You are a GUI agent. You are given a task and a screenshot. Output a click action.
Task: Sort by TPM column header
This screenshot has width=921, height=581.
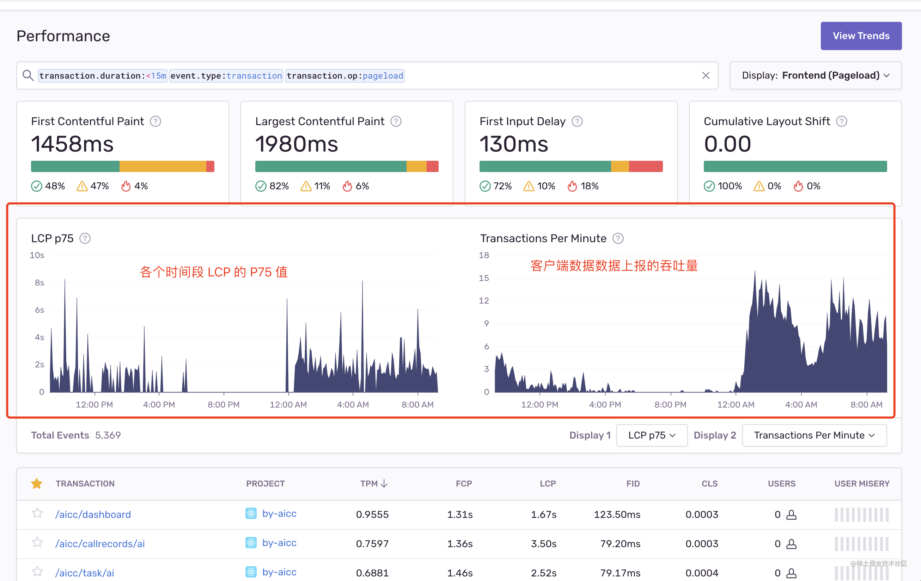374,483
